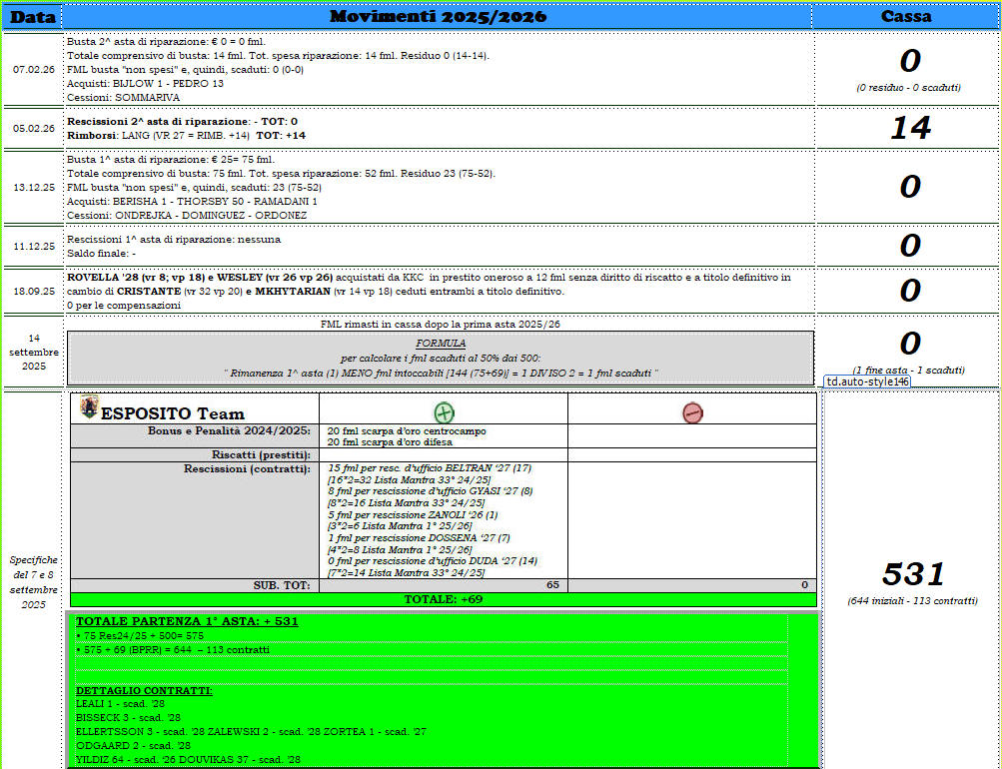Select the 531 cassa total

[913, 574]
